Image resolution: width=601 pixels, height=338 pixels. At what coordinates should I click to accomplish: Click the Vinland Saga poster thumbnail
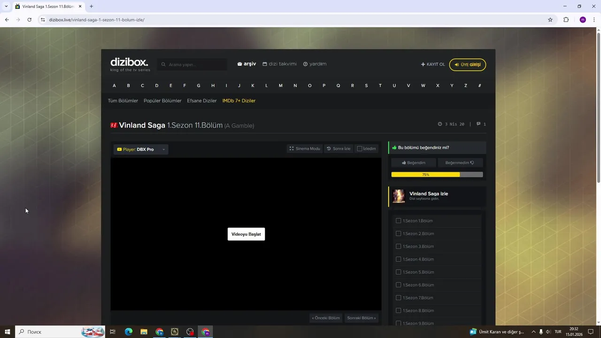click(399, 196)
